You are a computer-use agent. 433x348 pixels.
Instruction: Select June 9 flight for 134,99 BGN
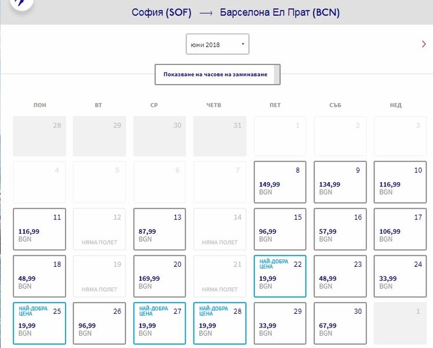(x=340, y=182)
